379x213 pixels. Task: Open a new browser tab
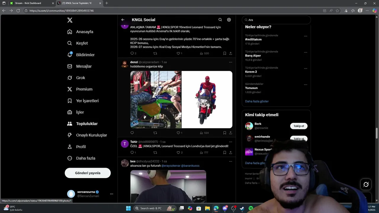click(x=107, y=3)
